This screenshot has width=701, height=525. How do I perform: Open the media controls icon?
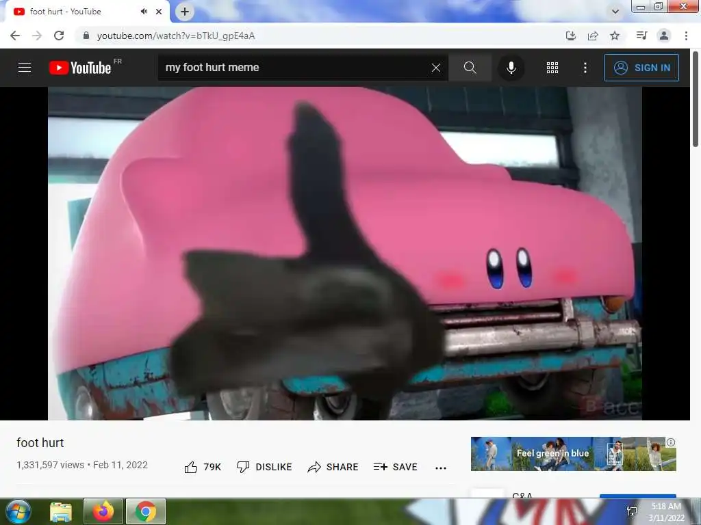pyautogui.click(x=641, y=36)
